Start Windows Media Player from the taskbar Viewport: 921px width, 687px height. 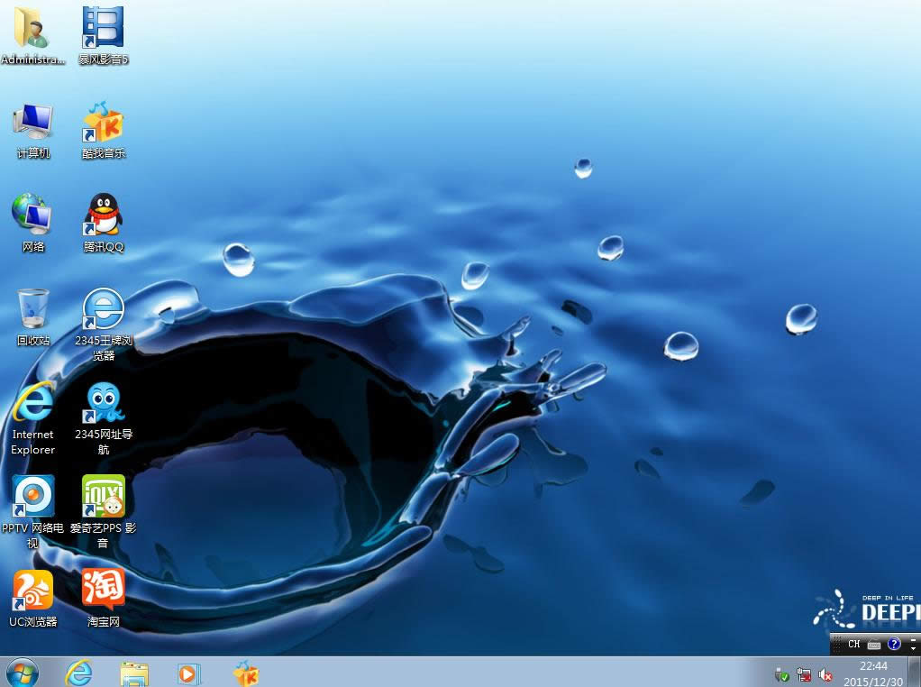point(188,673)
